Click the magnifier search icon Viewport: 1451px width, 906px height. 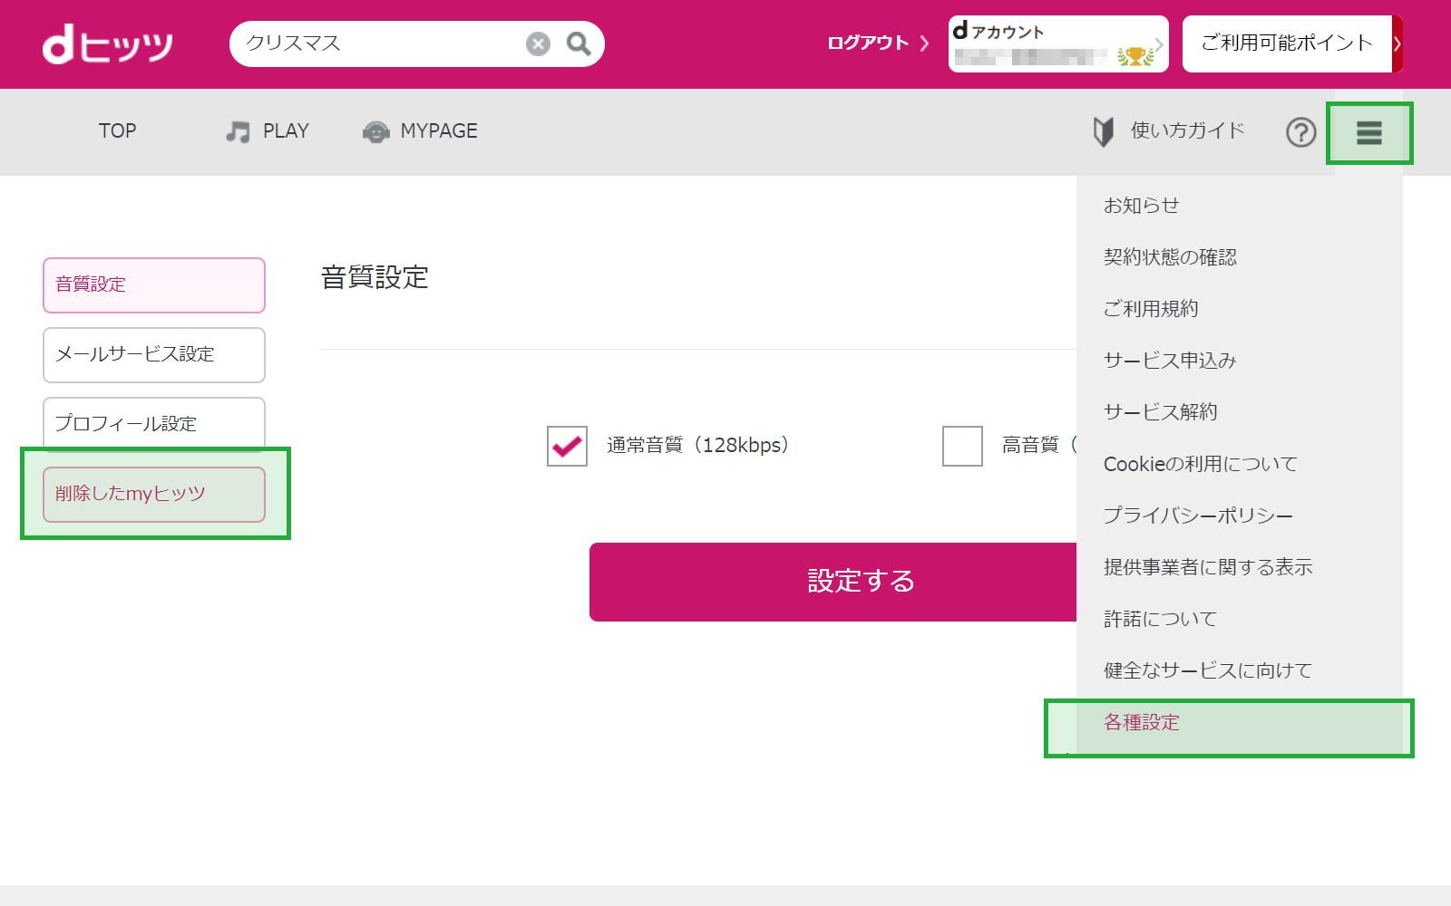pyautogui.click(x=579, y=43)
